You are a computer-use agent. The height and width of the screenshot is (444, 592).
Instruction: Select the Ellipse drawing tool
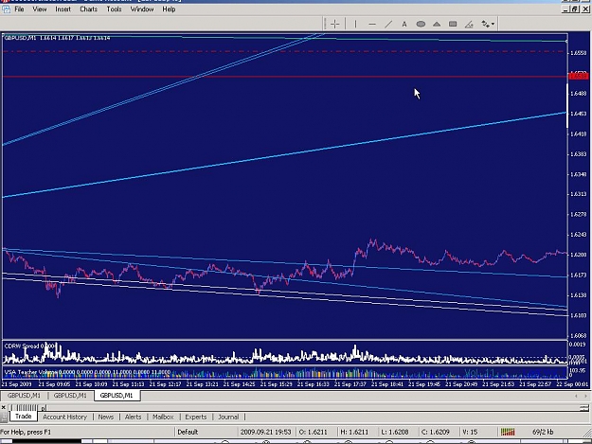pyautogui.click(x=421, y=25)
